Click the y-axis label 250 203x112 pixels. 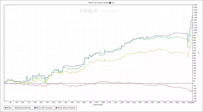pyautogui.click(x=195, y=71)
